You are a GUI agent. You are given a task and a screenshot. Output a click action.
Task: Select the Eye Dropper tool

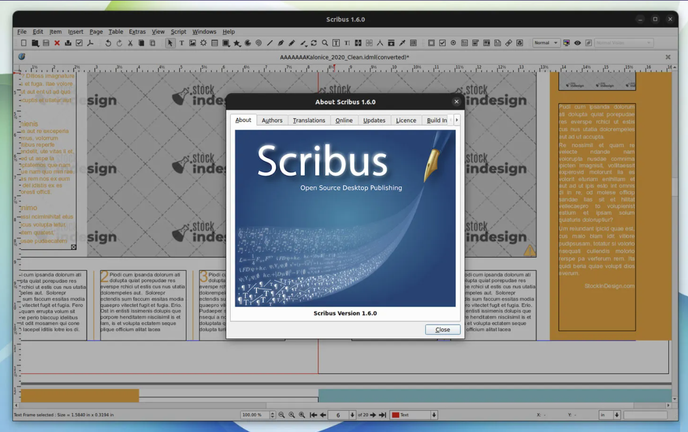(402, 43)
